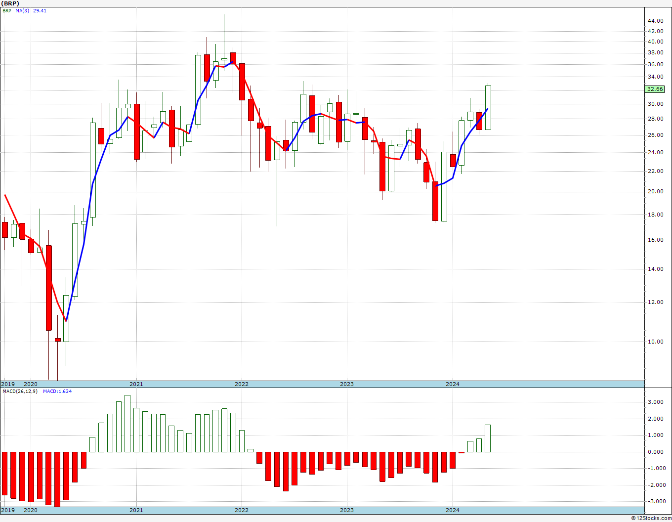Screen dimensions: 672x522
Task: Click 2021 on the price chart time axis
Action: pos(136,384)
